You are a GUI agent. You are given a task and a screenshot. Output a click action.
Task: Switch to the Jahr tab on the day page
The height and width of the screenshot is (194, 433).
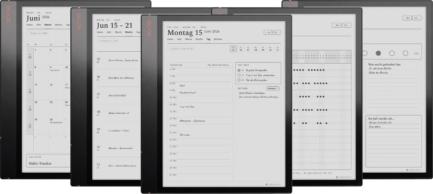tap(179, 39)
